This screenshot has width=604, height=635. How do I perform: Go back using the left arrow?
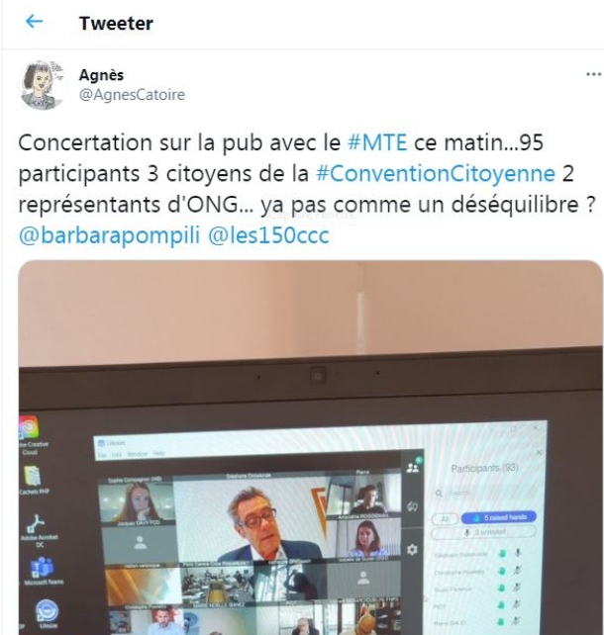(x=34, y=22)
